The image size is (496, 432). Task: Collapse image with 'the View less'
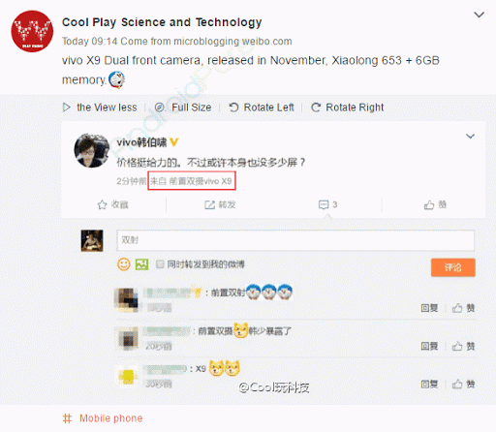[x=100, y=108]
